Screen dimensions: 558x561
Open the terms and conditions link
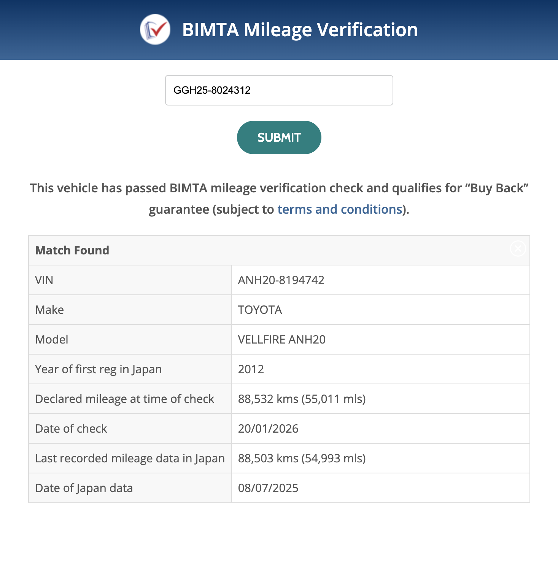tap(340, 209)
